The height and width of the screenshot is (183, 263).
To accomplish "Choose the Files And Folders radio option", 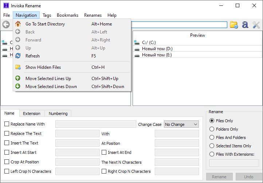I will [x=212, y=138].
